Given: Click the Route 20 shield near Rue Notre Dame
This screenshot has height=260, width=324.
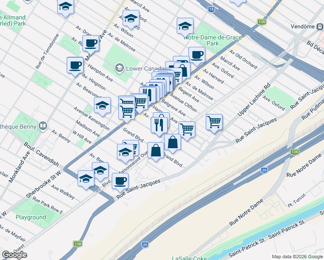Looking at the screenshot, I should click(264, 170).
